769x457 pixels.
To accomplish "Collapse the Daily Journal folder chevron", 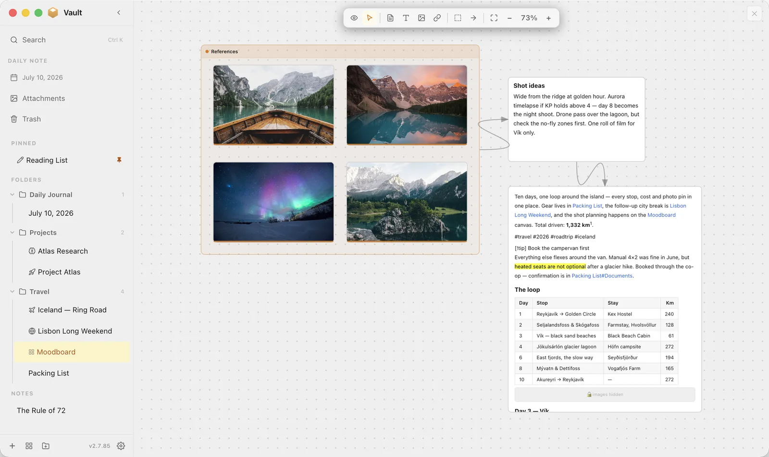I will coord(12,195).
